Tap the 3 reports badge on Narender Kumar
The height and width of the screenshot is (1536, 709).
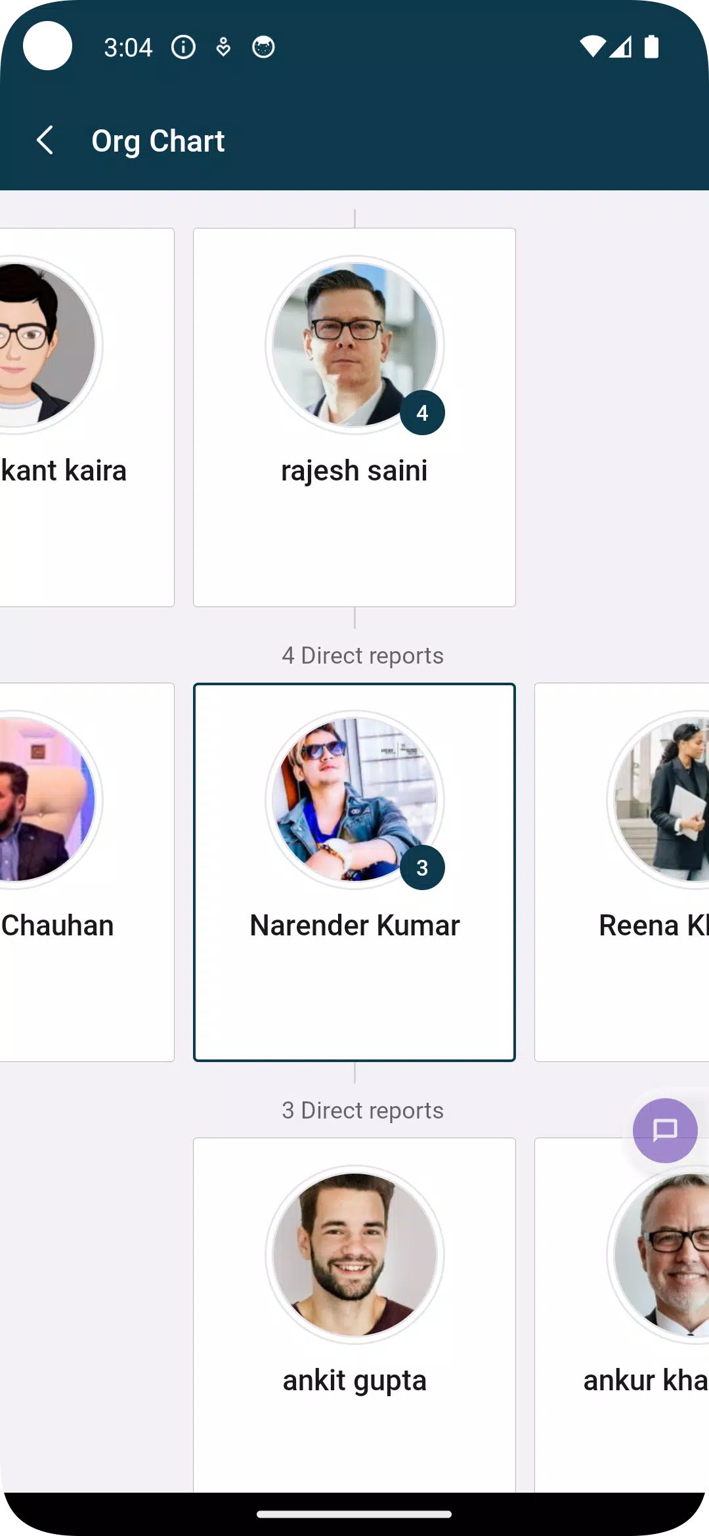(422, 868)
